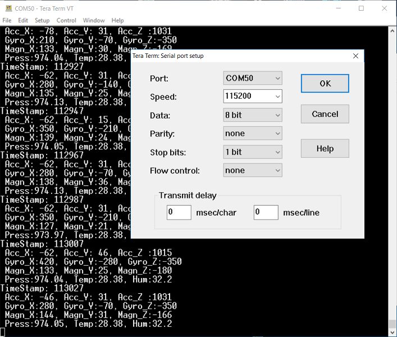The image size is (397, 337).
Task: Click the 'Acc_Z :1015' terminal value
Action: [145, 253]
